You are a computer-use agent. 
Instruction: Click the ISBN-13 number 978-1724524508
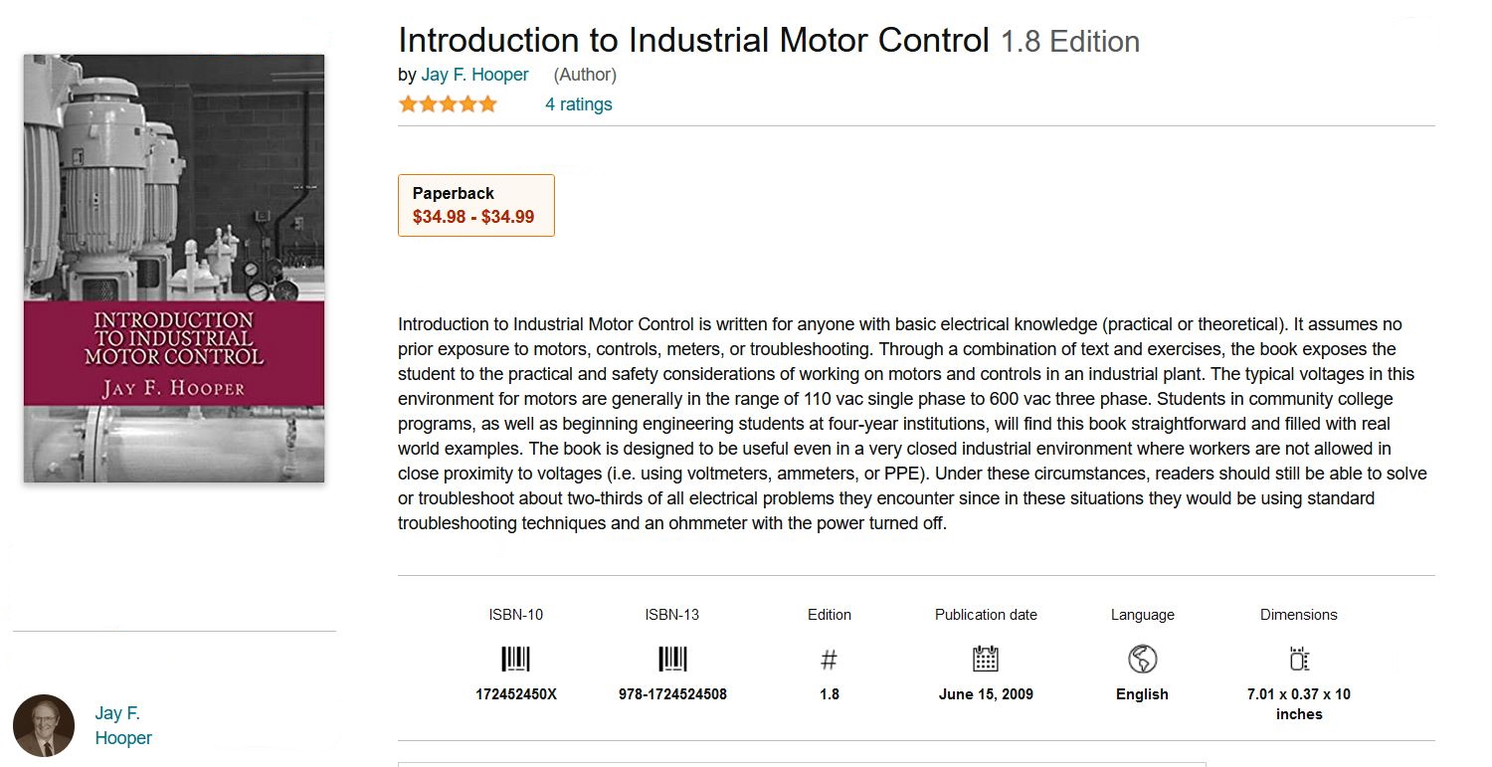672,694
